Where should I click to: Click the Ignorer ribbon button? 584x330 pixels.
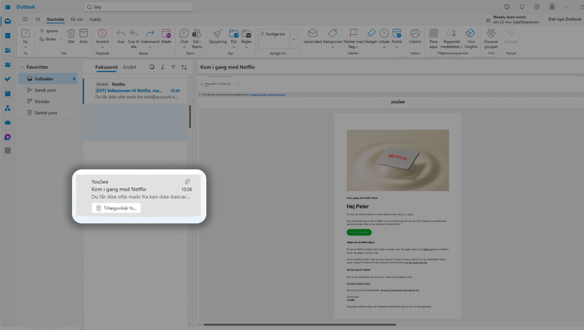click(49, 31)
